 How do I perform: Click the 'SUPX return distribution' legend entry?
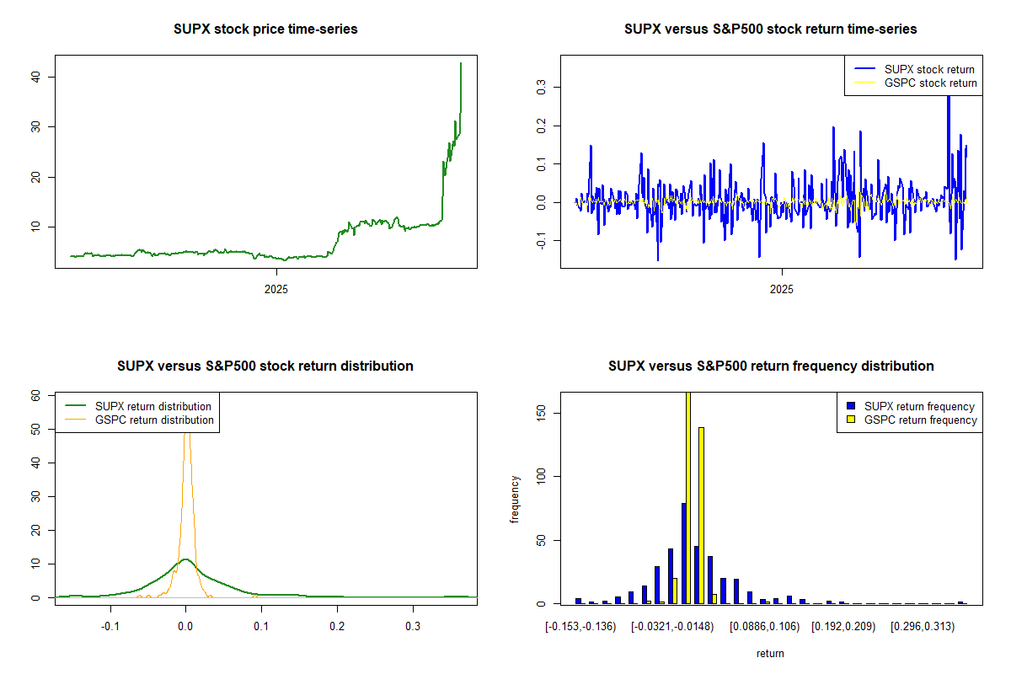(x=153, y=406)
